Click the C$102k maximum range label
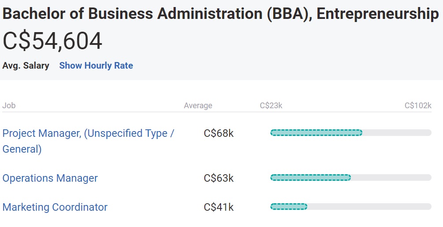The height and width of the screenshot is (227, 443). point(418,106)
